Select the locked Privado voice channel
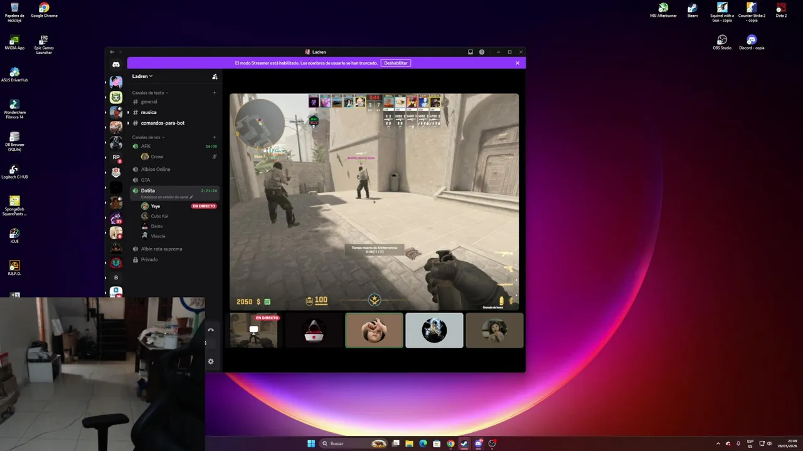 (174, 259)
